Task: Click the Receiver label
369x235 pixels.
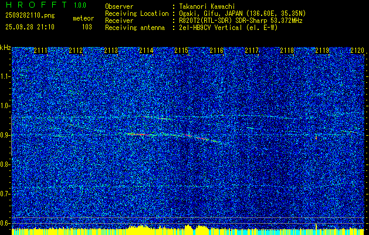Action: 119,21
